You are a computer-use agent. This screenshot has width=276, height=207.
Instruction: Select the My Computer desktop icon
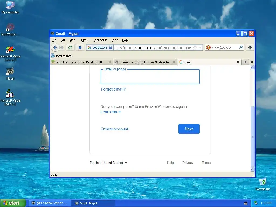[10, 7]
